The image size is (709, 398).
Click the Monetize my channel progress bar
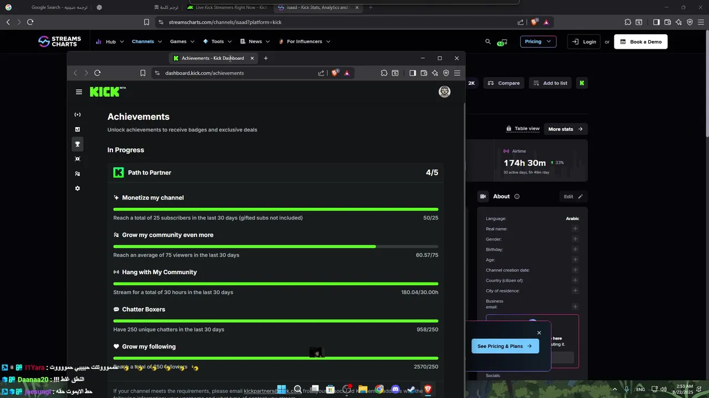[276, 210]
